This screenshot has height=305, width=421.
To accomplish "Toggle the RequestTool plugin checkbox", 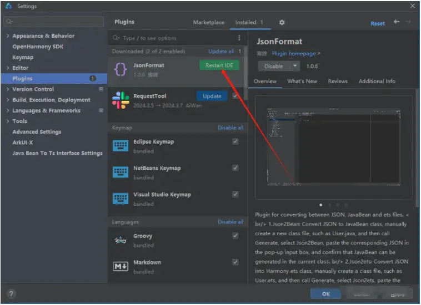I will 235,96.
